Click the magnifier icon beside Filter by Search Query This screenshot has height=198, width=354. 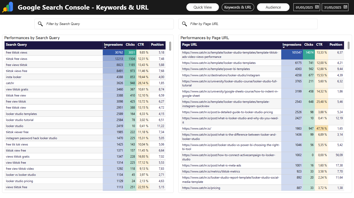(40, 24)
